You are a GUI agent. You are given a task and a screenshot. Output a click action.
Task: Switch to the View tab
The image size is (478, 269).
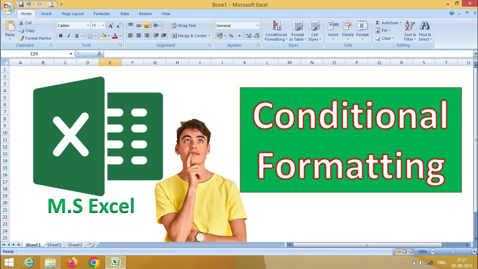(166, 14)
